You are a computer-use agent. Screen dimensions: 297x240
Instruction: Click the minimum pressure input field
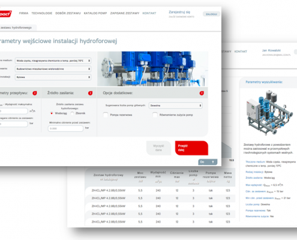[65, 128]
